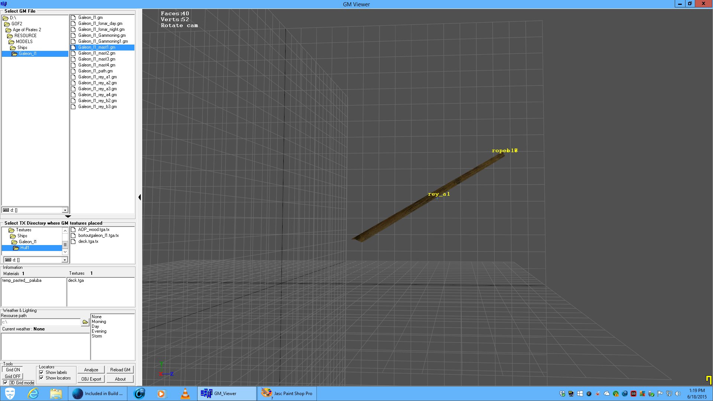Click the Resource path input field
This screenshot has height=401, width=713.
point(41,322)
